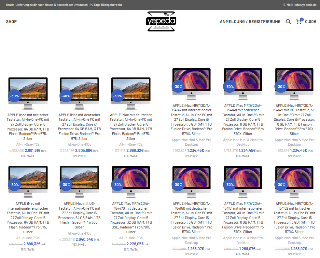Click the crossed-out price 3.175,63€
The width and height of the screenshot is (320, 258).
[118, 244]
